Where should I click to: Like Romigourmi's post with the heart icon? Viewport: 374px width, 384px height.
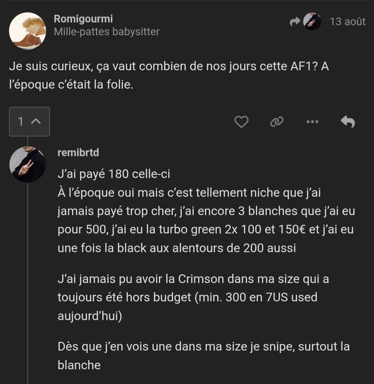tap(241, 122)
